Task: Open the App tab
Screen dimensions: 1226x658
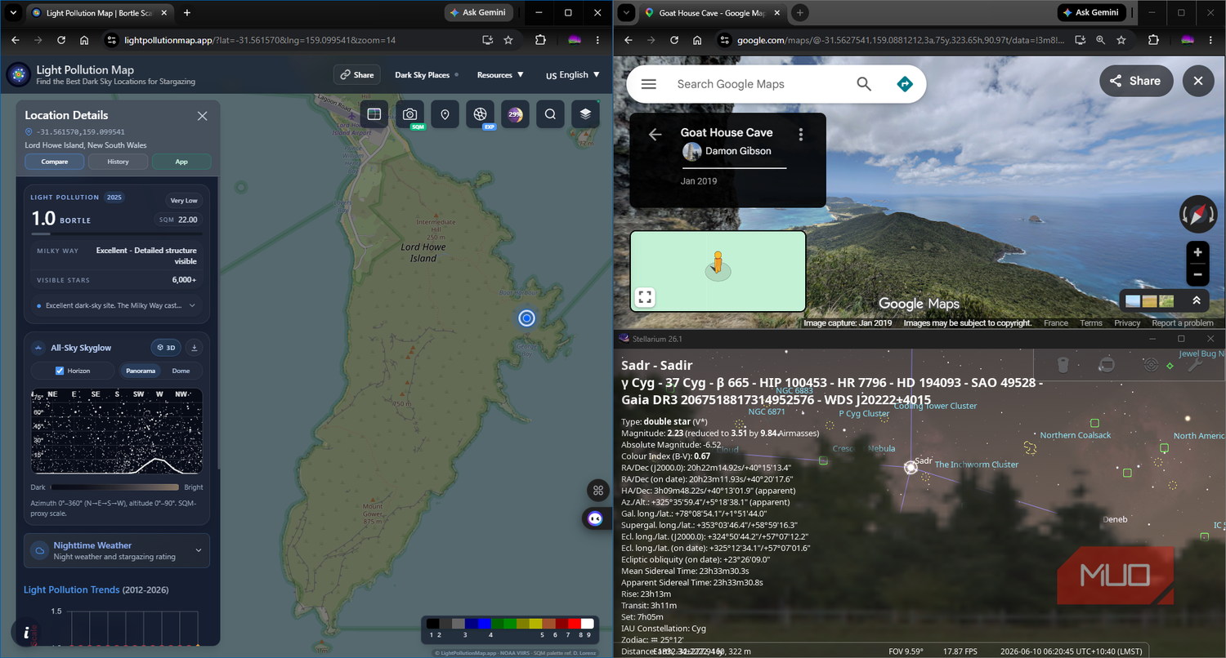Action: point(181,162)
